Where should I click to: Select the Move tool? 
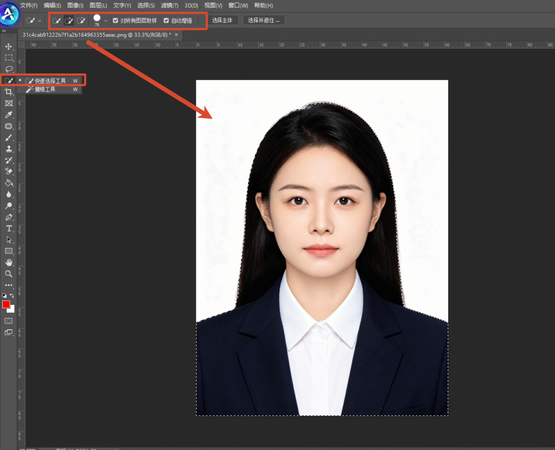(9, 47)
